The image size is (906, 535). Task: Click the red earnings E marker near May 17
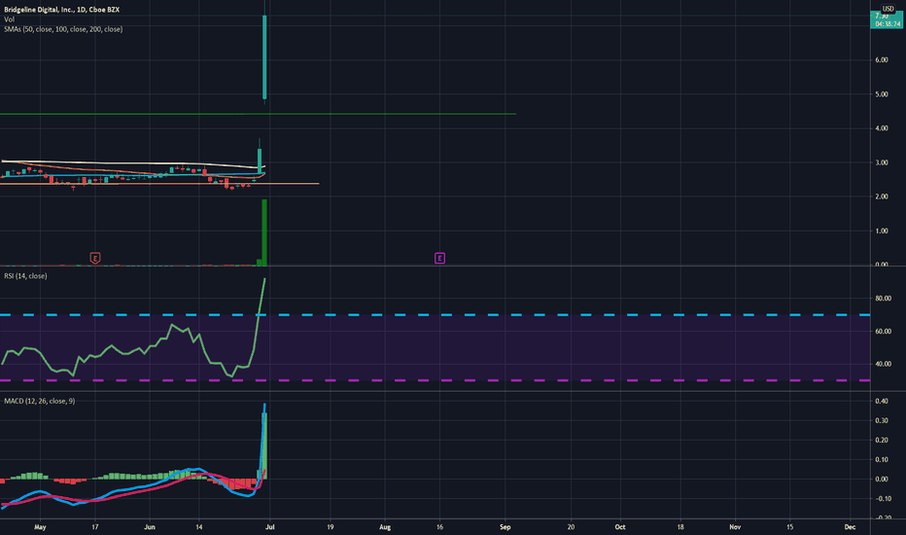click(x=94, y=258)
